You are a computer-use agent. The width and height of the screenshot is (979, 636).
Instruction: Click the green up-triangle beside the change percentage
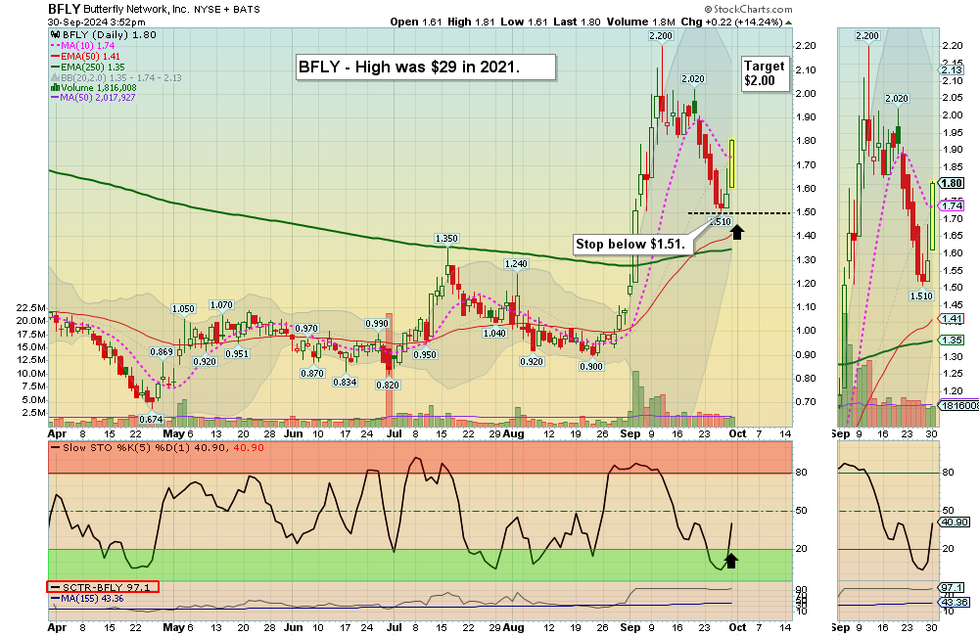pos(788,23)
